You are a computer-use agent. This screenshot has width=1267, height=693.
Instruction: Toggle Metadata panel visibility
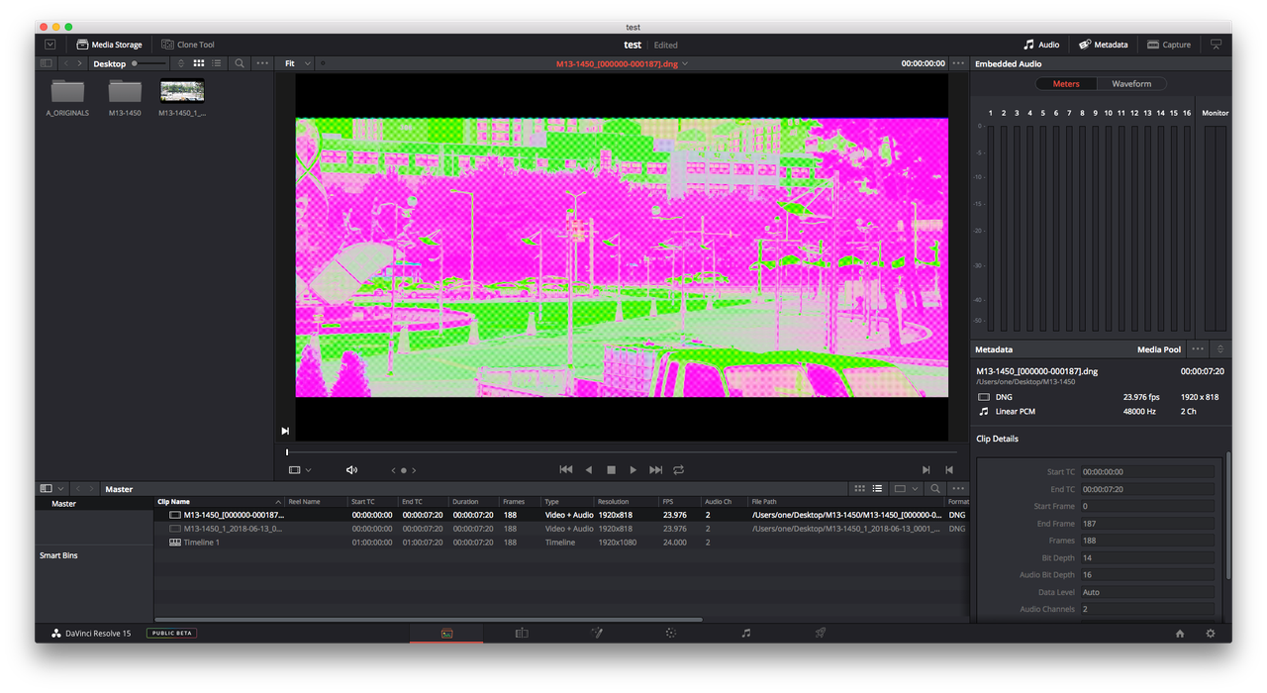tap(1104, 45)
